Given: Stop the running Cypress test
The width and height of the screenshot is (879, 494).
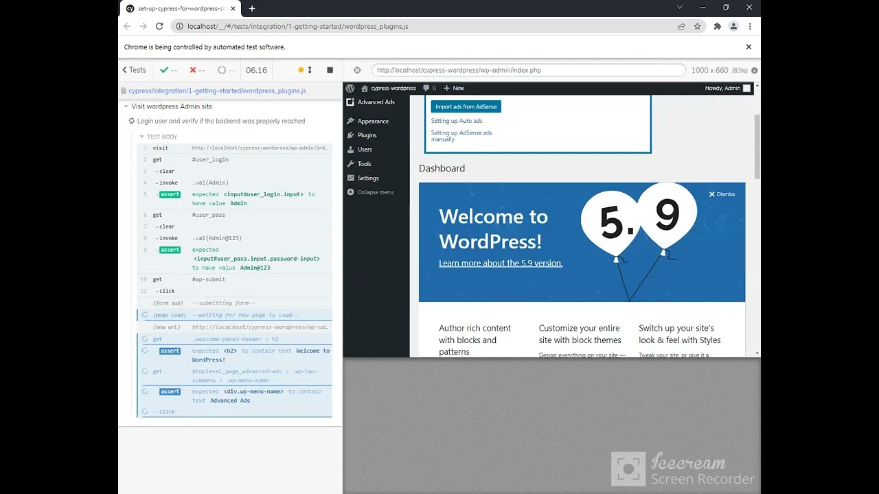Looking at the screenshot, I should (x=330, y=70).
